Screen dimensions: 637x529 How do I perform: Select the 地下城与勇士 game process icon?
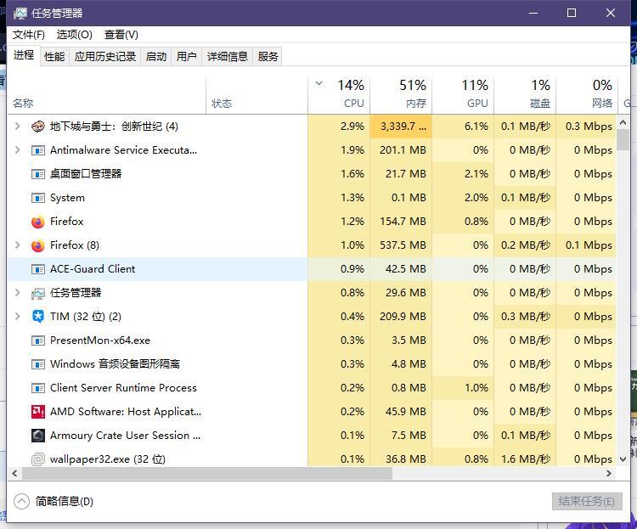(x=37, y=127)
